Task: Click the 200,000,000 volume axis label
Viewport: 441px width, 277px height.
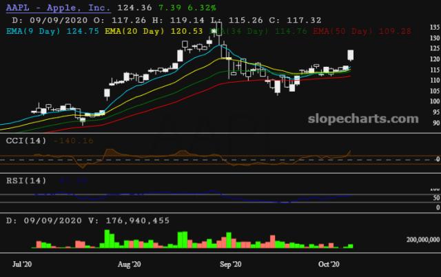Action: point(422,239)
